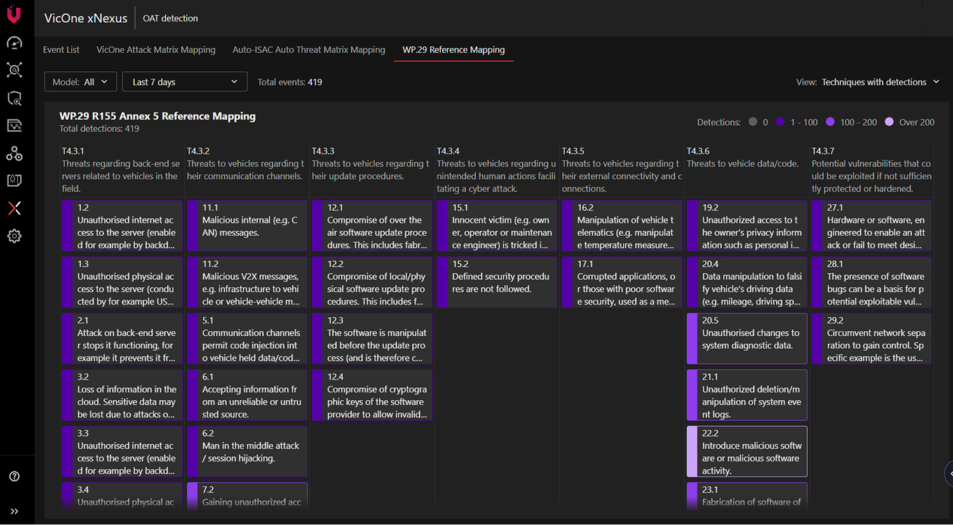Image resolution: width=953 pixels, height=525 pixels.
Task: Switch to the Event List tab
Action: [x=61, y=50]
